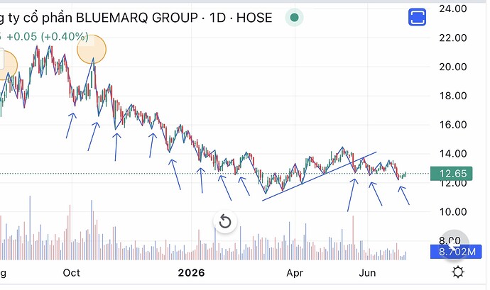
Task: Click the 22.00 price axis label
Action: pyautogui.click(x=453, y=38)
